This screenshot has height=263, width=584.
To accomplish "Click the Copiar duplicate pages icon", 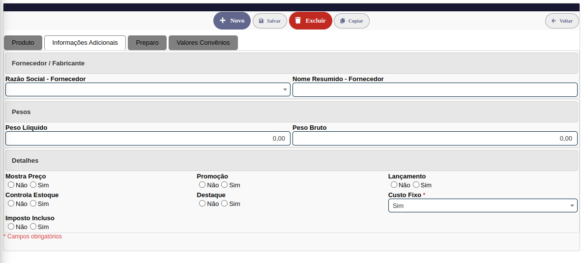I will coord(343,21).
